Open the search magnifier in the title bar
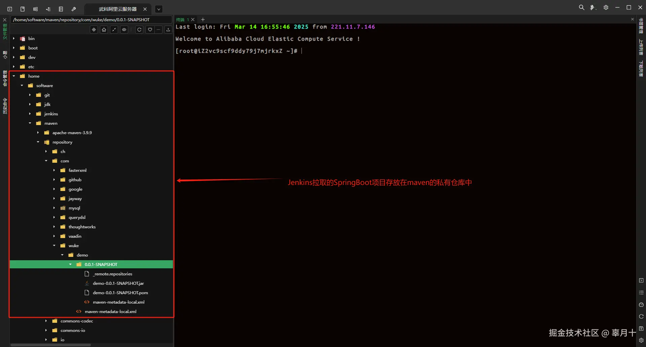This screenshot has width=646, height=347. [x=581, y=7]
